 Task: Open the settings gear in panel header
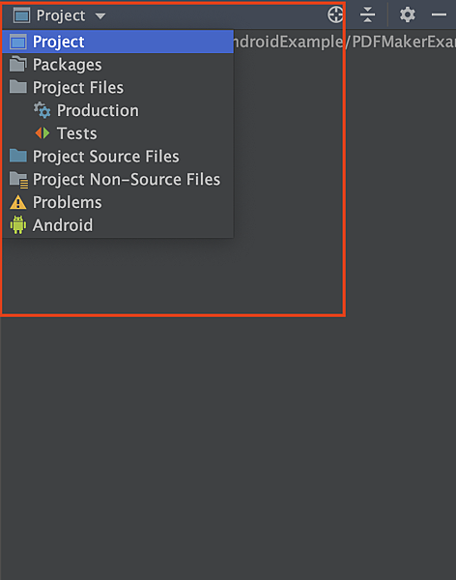pos(407,15)
